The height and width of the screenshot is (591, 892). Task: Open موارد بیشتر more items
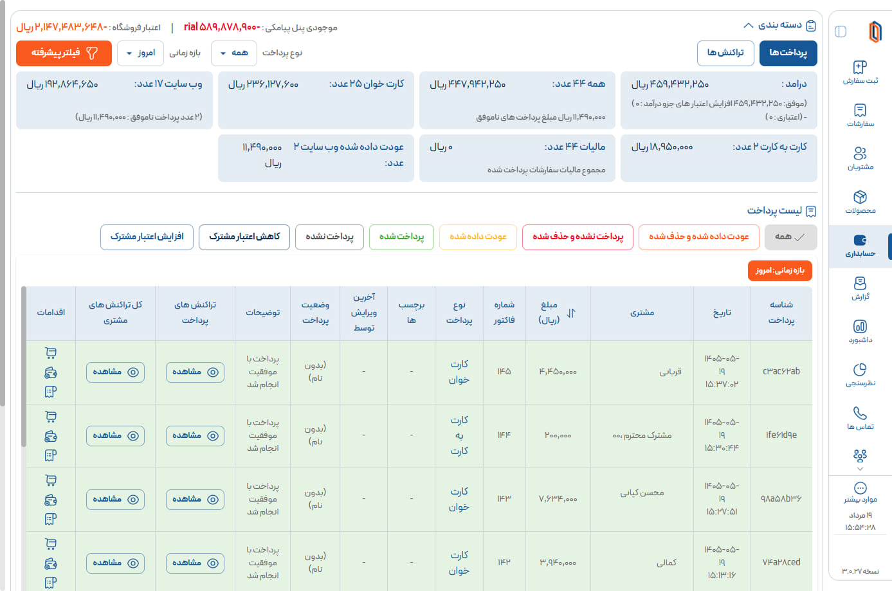tap(860, 492)
